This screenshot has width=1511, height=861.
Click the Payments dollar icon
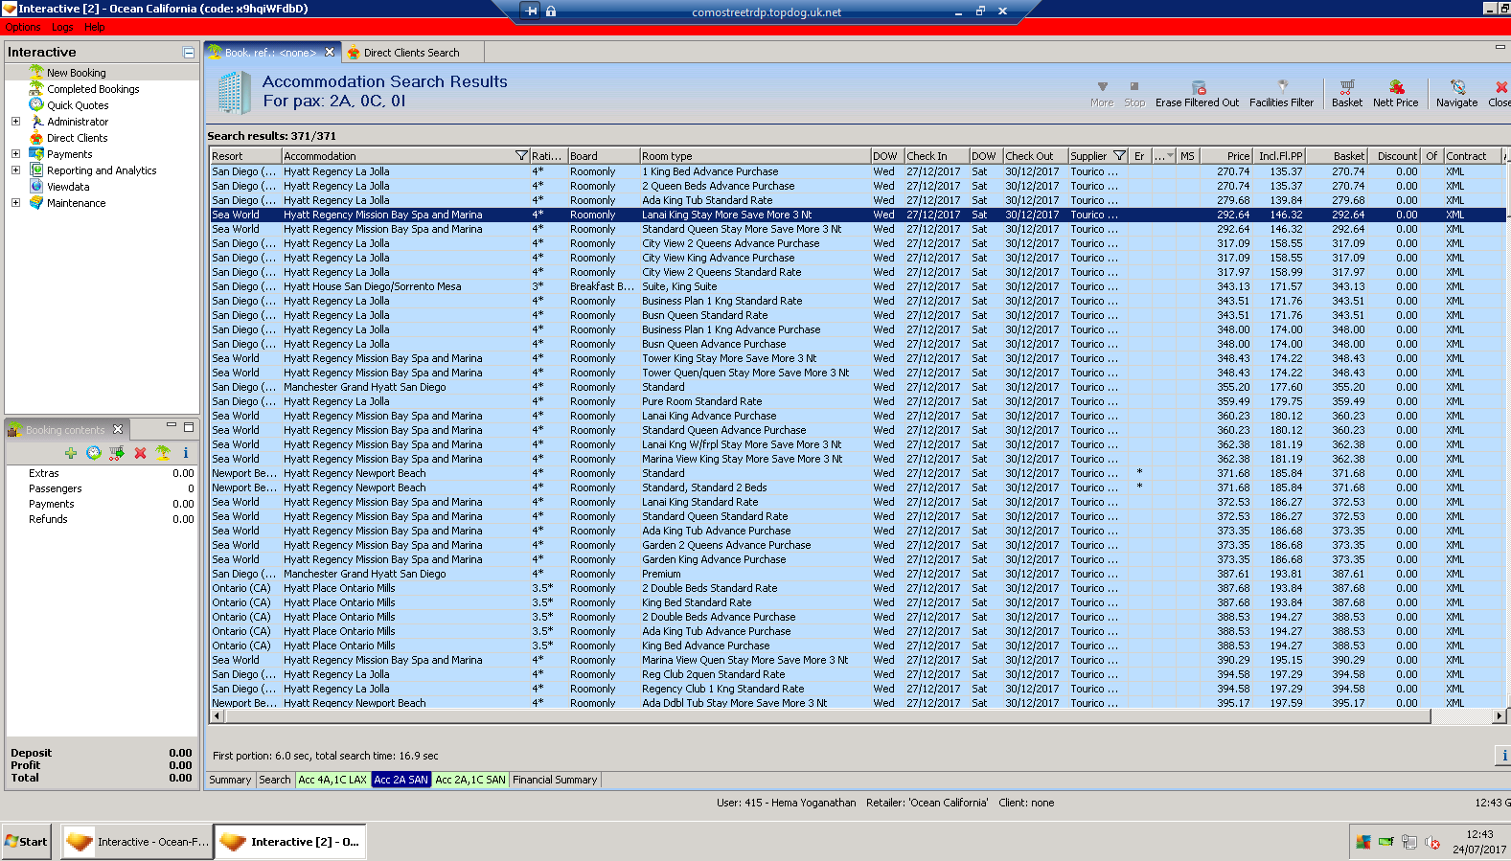point(36,153)
